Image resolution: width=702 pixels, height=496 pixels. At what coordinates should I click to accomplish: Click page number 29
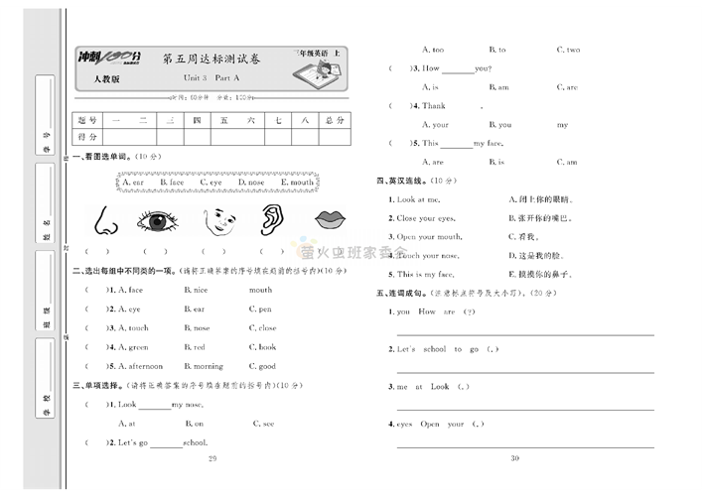point(212,458)
